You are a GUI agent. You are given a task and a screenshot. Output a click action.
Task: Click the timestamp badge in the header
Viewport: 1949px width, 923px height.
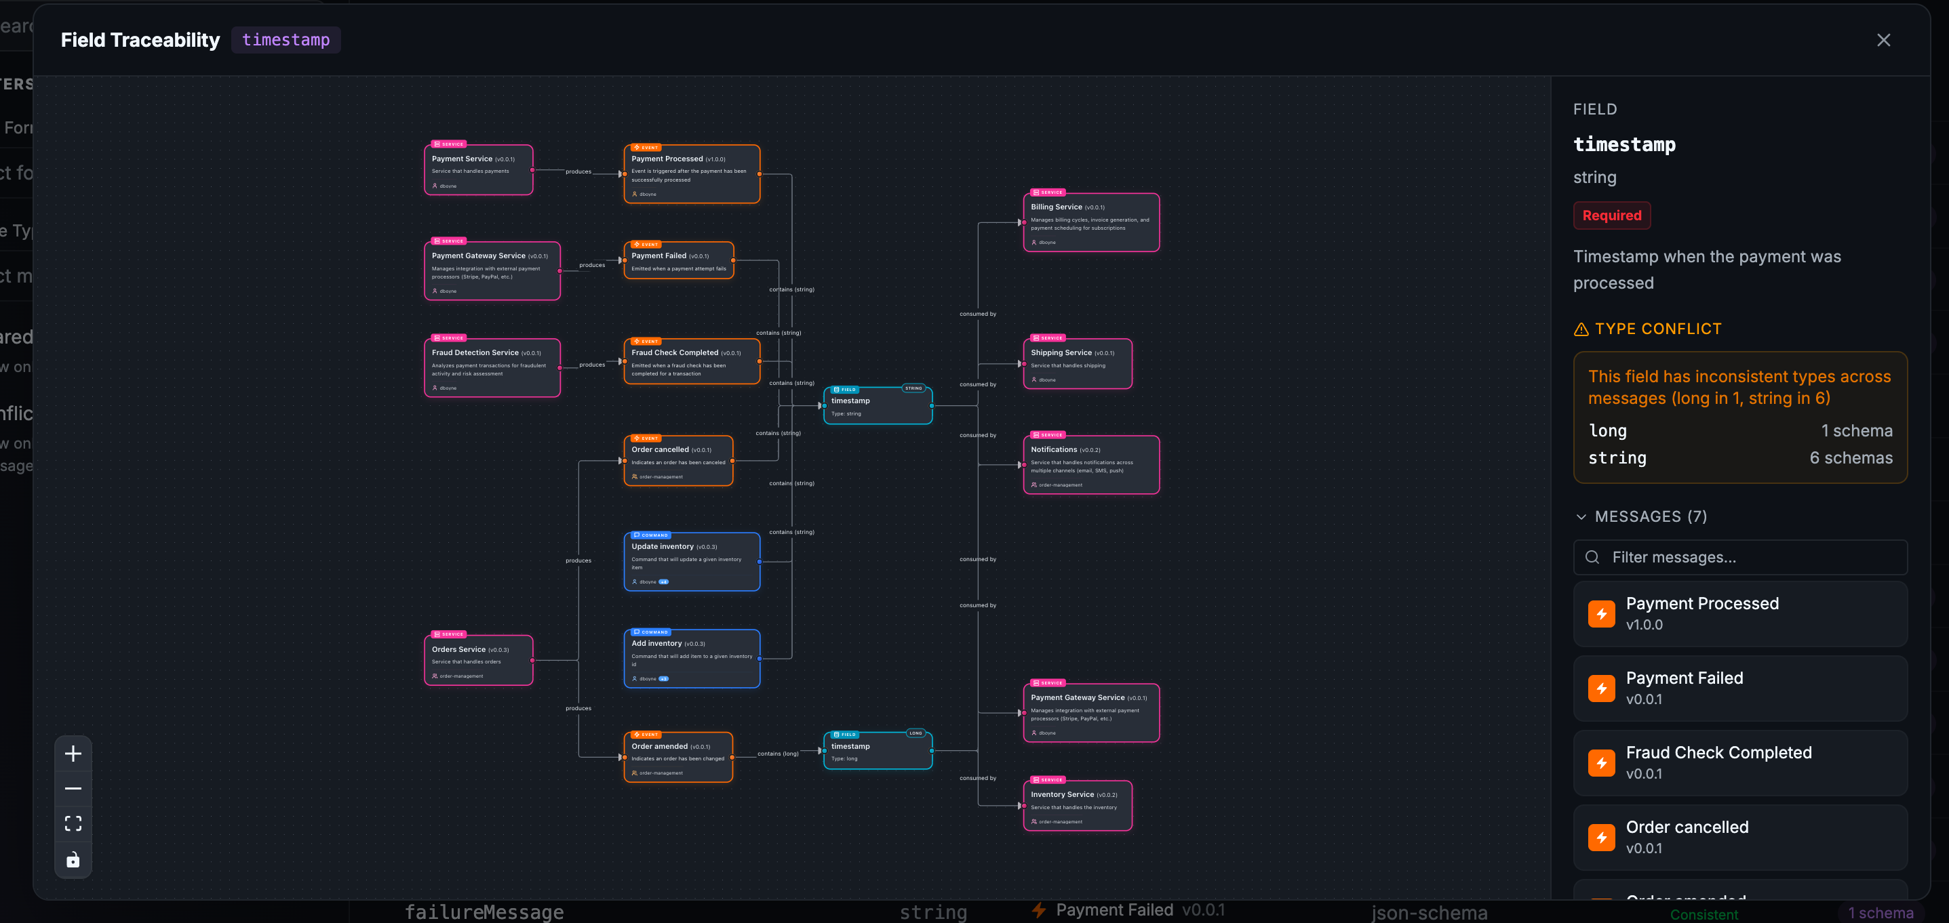click(x=286, y=39)
